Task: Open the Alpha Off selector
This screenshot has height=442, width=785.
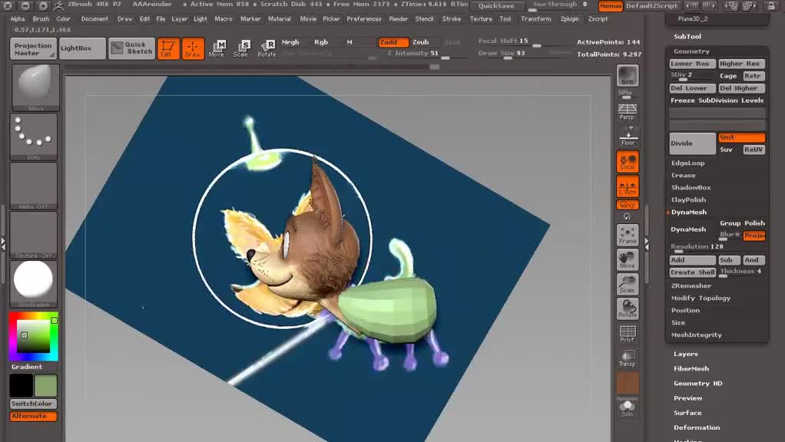Action: tap(34, 186)
